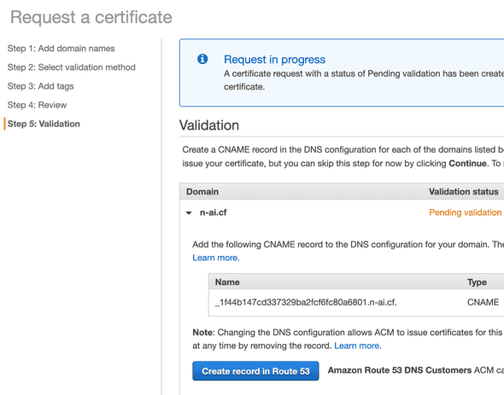Navigate to Step 3: Add tags
504x395 pixels.
pyautogui.click(x=40, y=86)
